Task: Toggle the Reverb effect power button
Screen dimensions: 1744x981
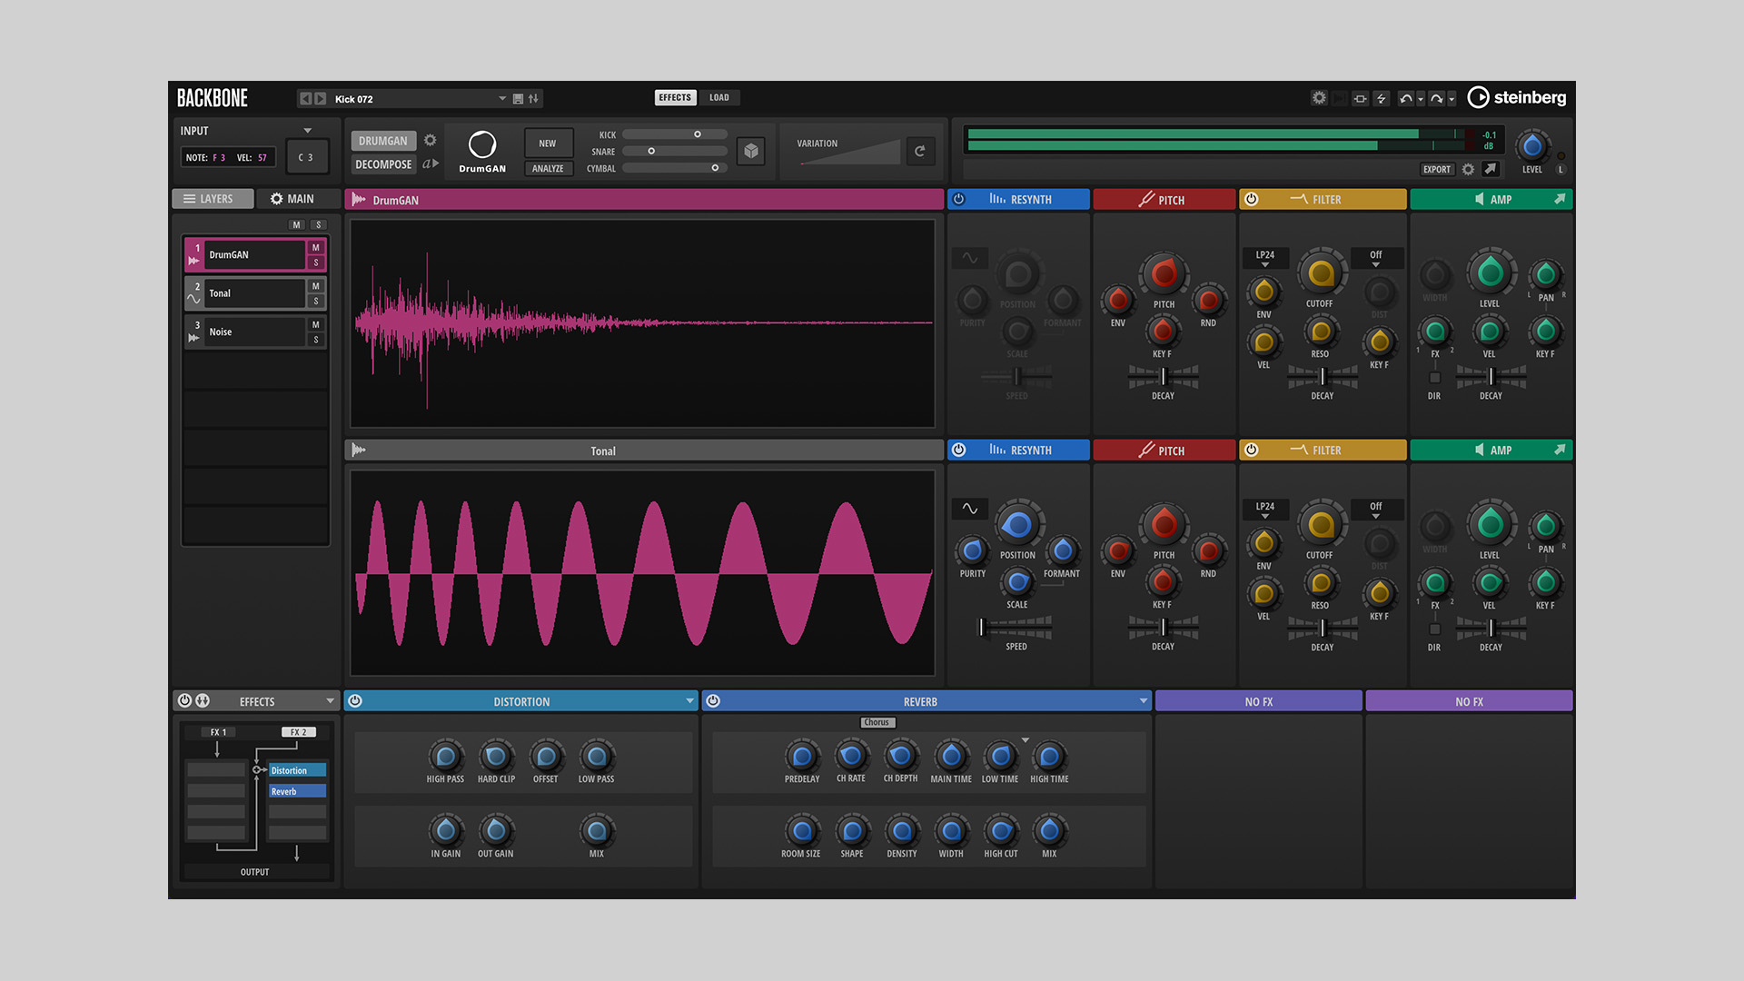Action: 713,700
